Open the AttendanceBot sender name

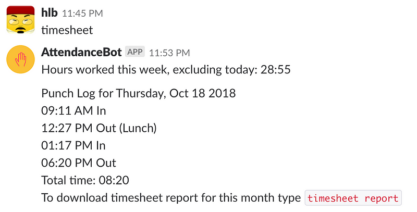[81, 52]
